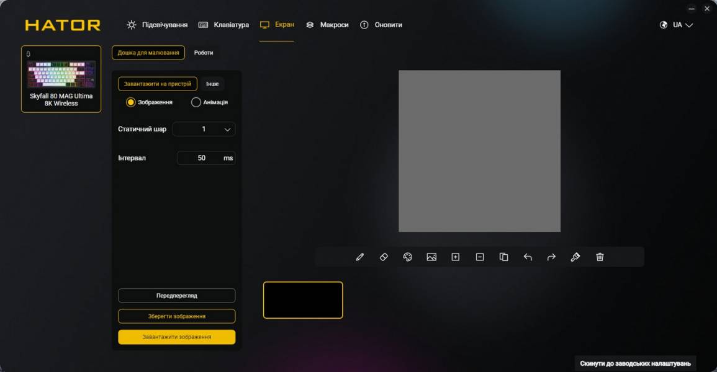
Task: Click the Завантажити зображення button
Action: tap(176, 337)
